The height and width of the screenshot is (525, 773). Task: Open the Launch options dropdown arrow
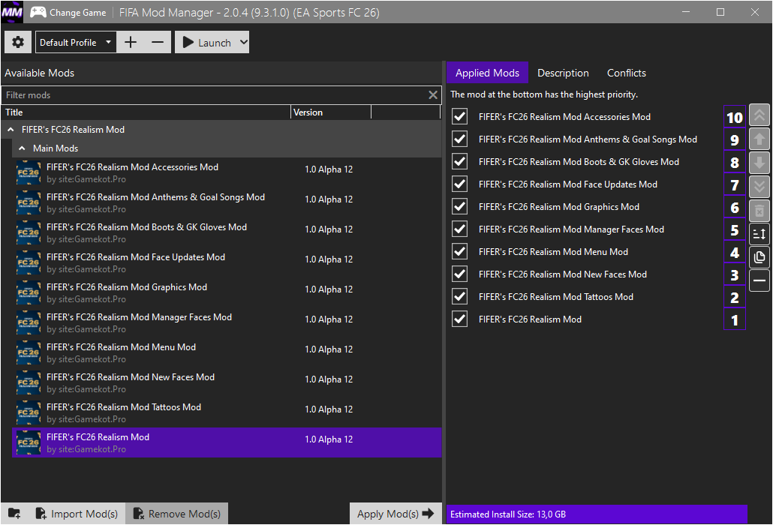pos(242,43)
